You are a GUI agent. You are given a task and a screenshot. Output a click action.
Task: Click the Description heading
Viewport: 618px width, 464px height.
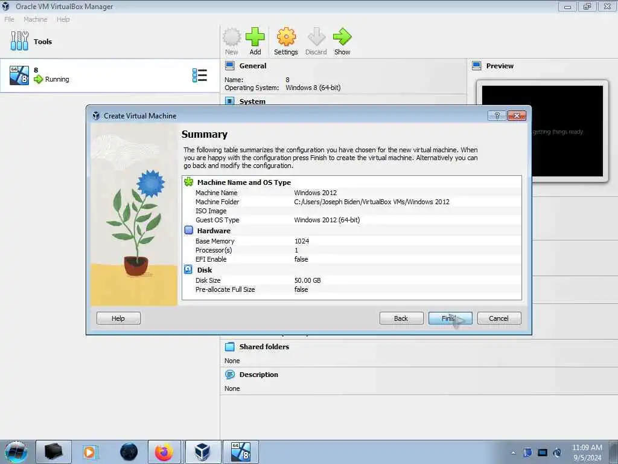click(x=258, y=375)
